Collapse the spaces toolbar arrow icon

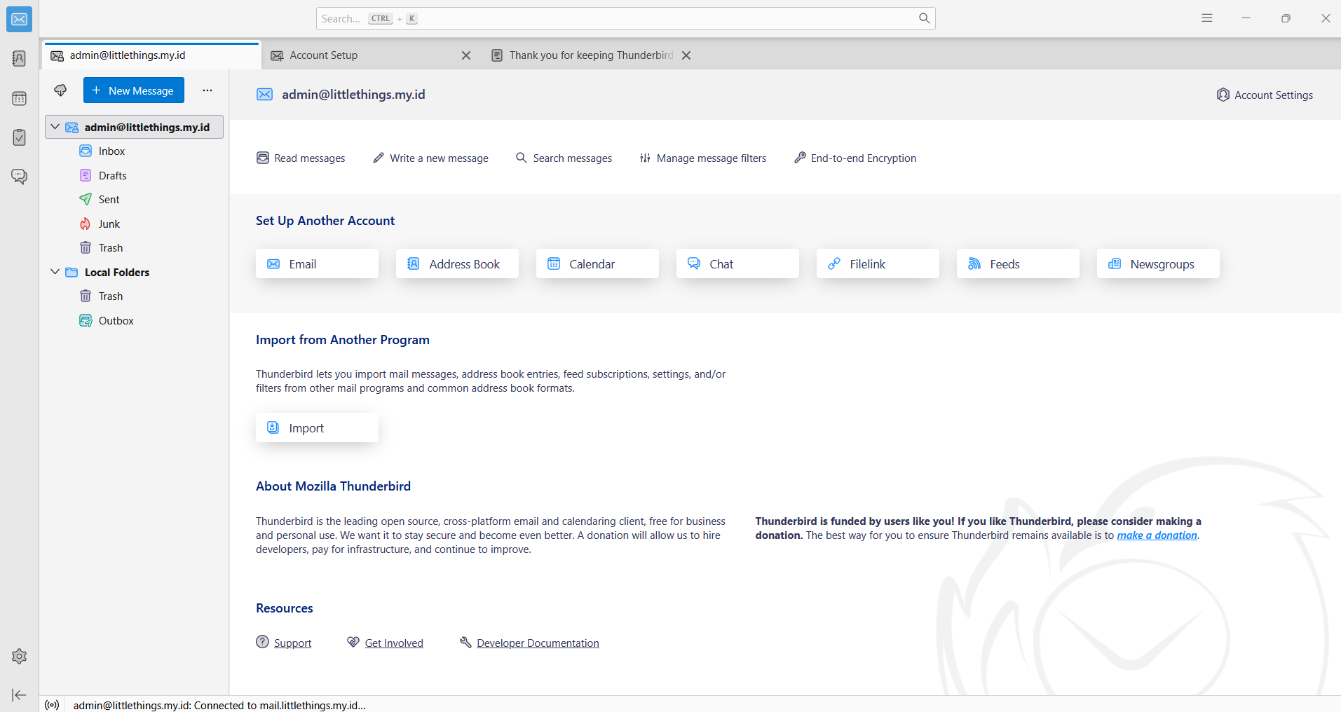click(x=19, y=695)
